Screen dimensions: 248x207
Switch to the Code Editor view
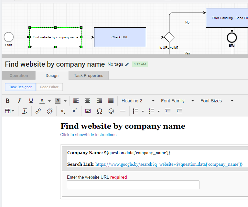pos(49,87)
